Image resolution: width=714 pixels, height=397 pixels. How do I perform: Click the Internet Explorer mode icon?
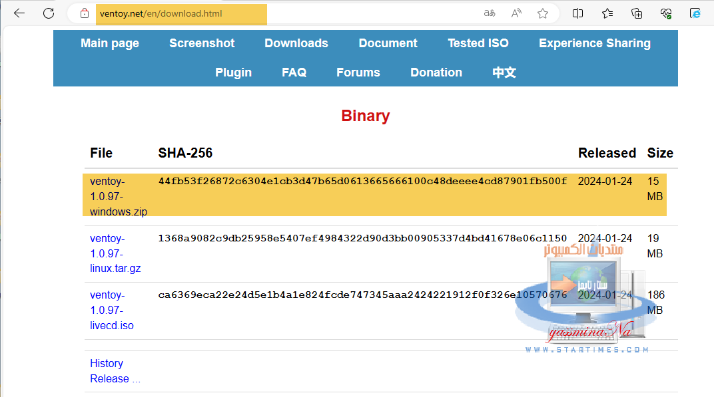point(695,13)
